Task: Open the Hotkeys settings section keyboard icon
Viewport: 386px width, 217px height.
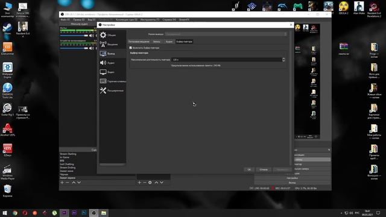Action: pos(103,81)
